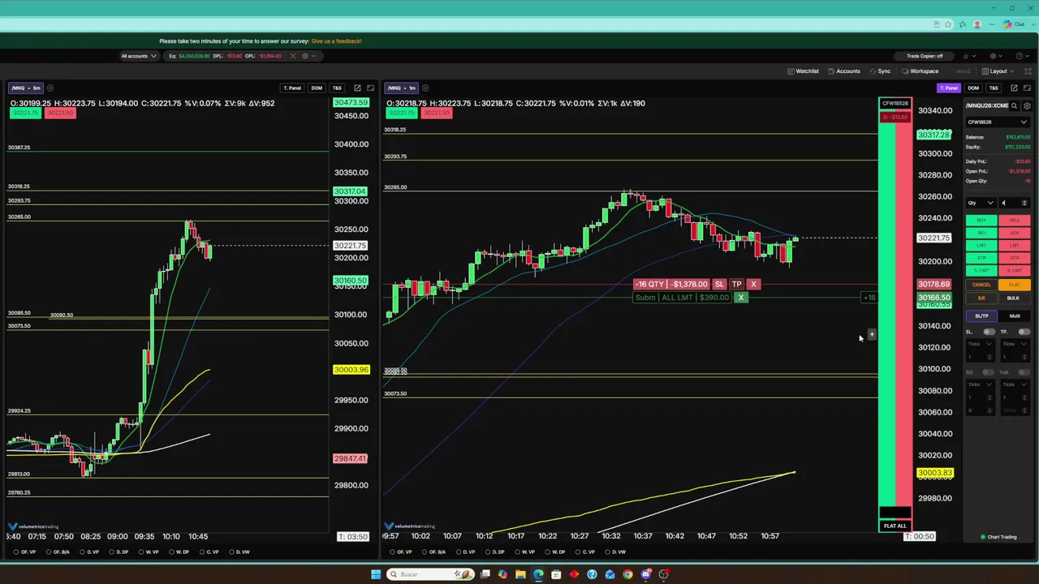Open the browser Chat assistant
This screenshot has width=1039, height=584.
(1014, 24)
